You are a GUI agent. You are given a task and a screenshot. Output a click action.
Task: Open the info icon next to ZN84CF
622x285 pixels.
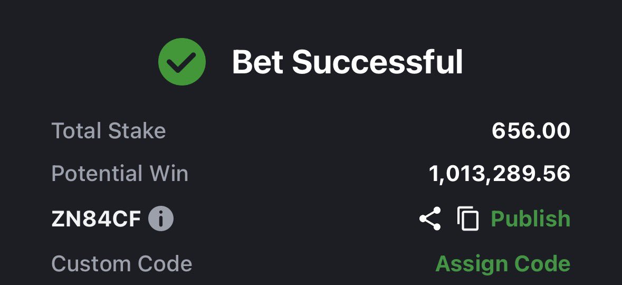point(161,218)
